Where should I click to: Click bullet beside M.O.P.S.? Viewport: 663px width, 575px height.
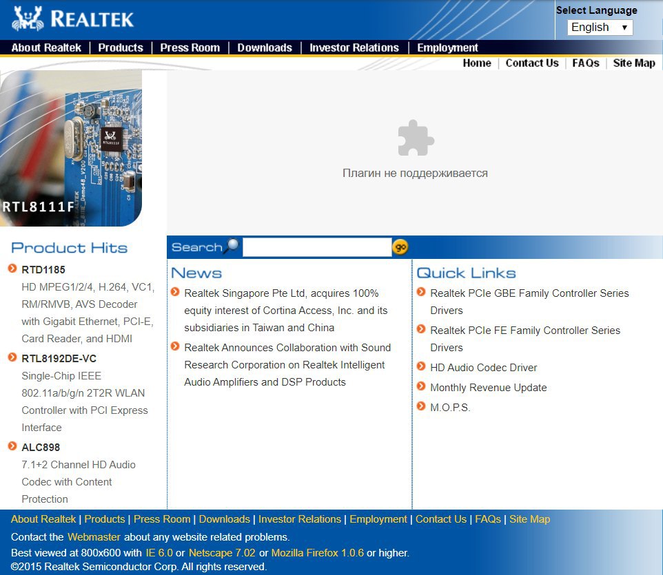coord(420,406)
